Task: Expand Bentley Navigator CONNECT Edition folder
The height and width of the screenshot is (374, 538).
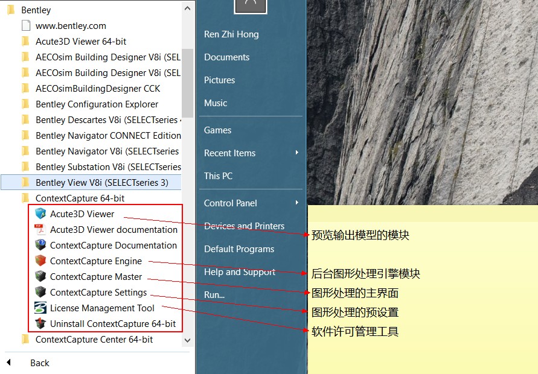Action: [x=91, y=136]
